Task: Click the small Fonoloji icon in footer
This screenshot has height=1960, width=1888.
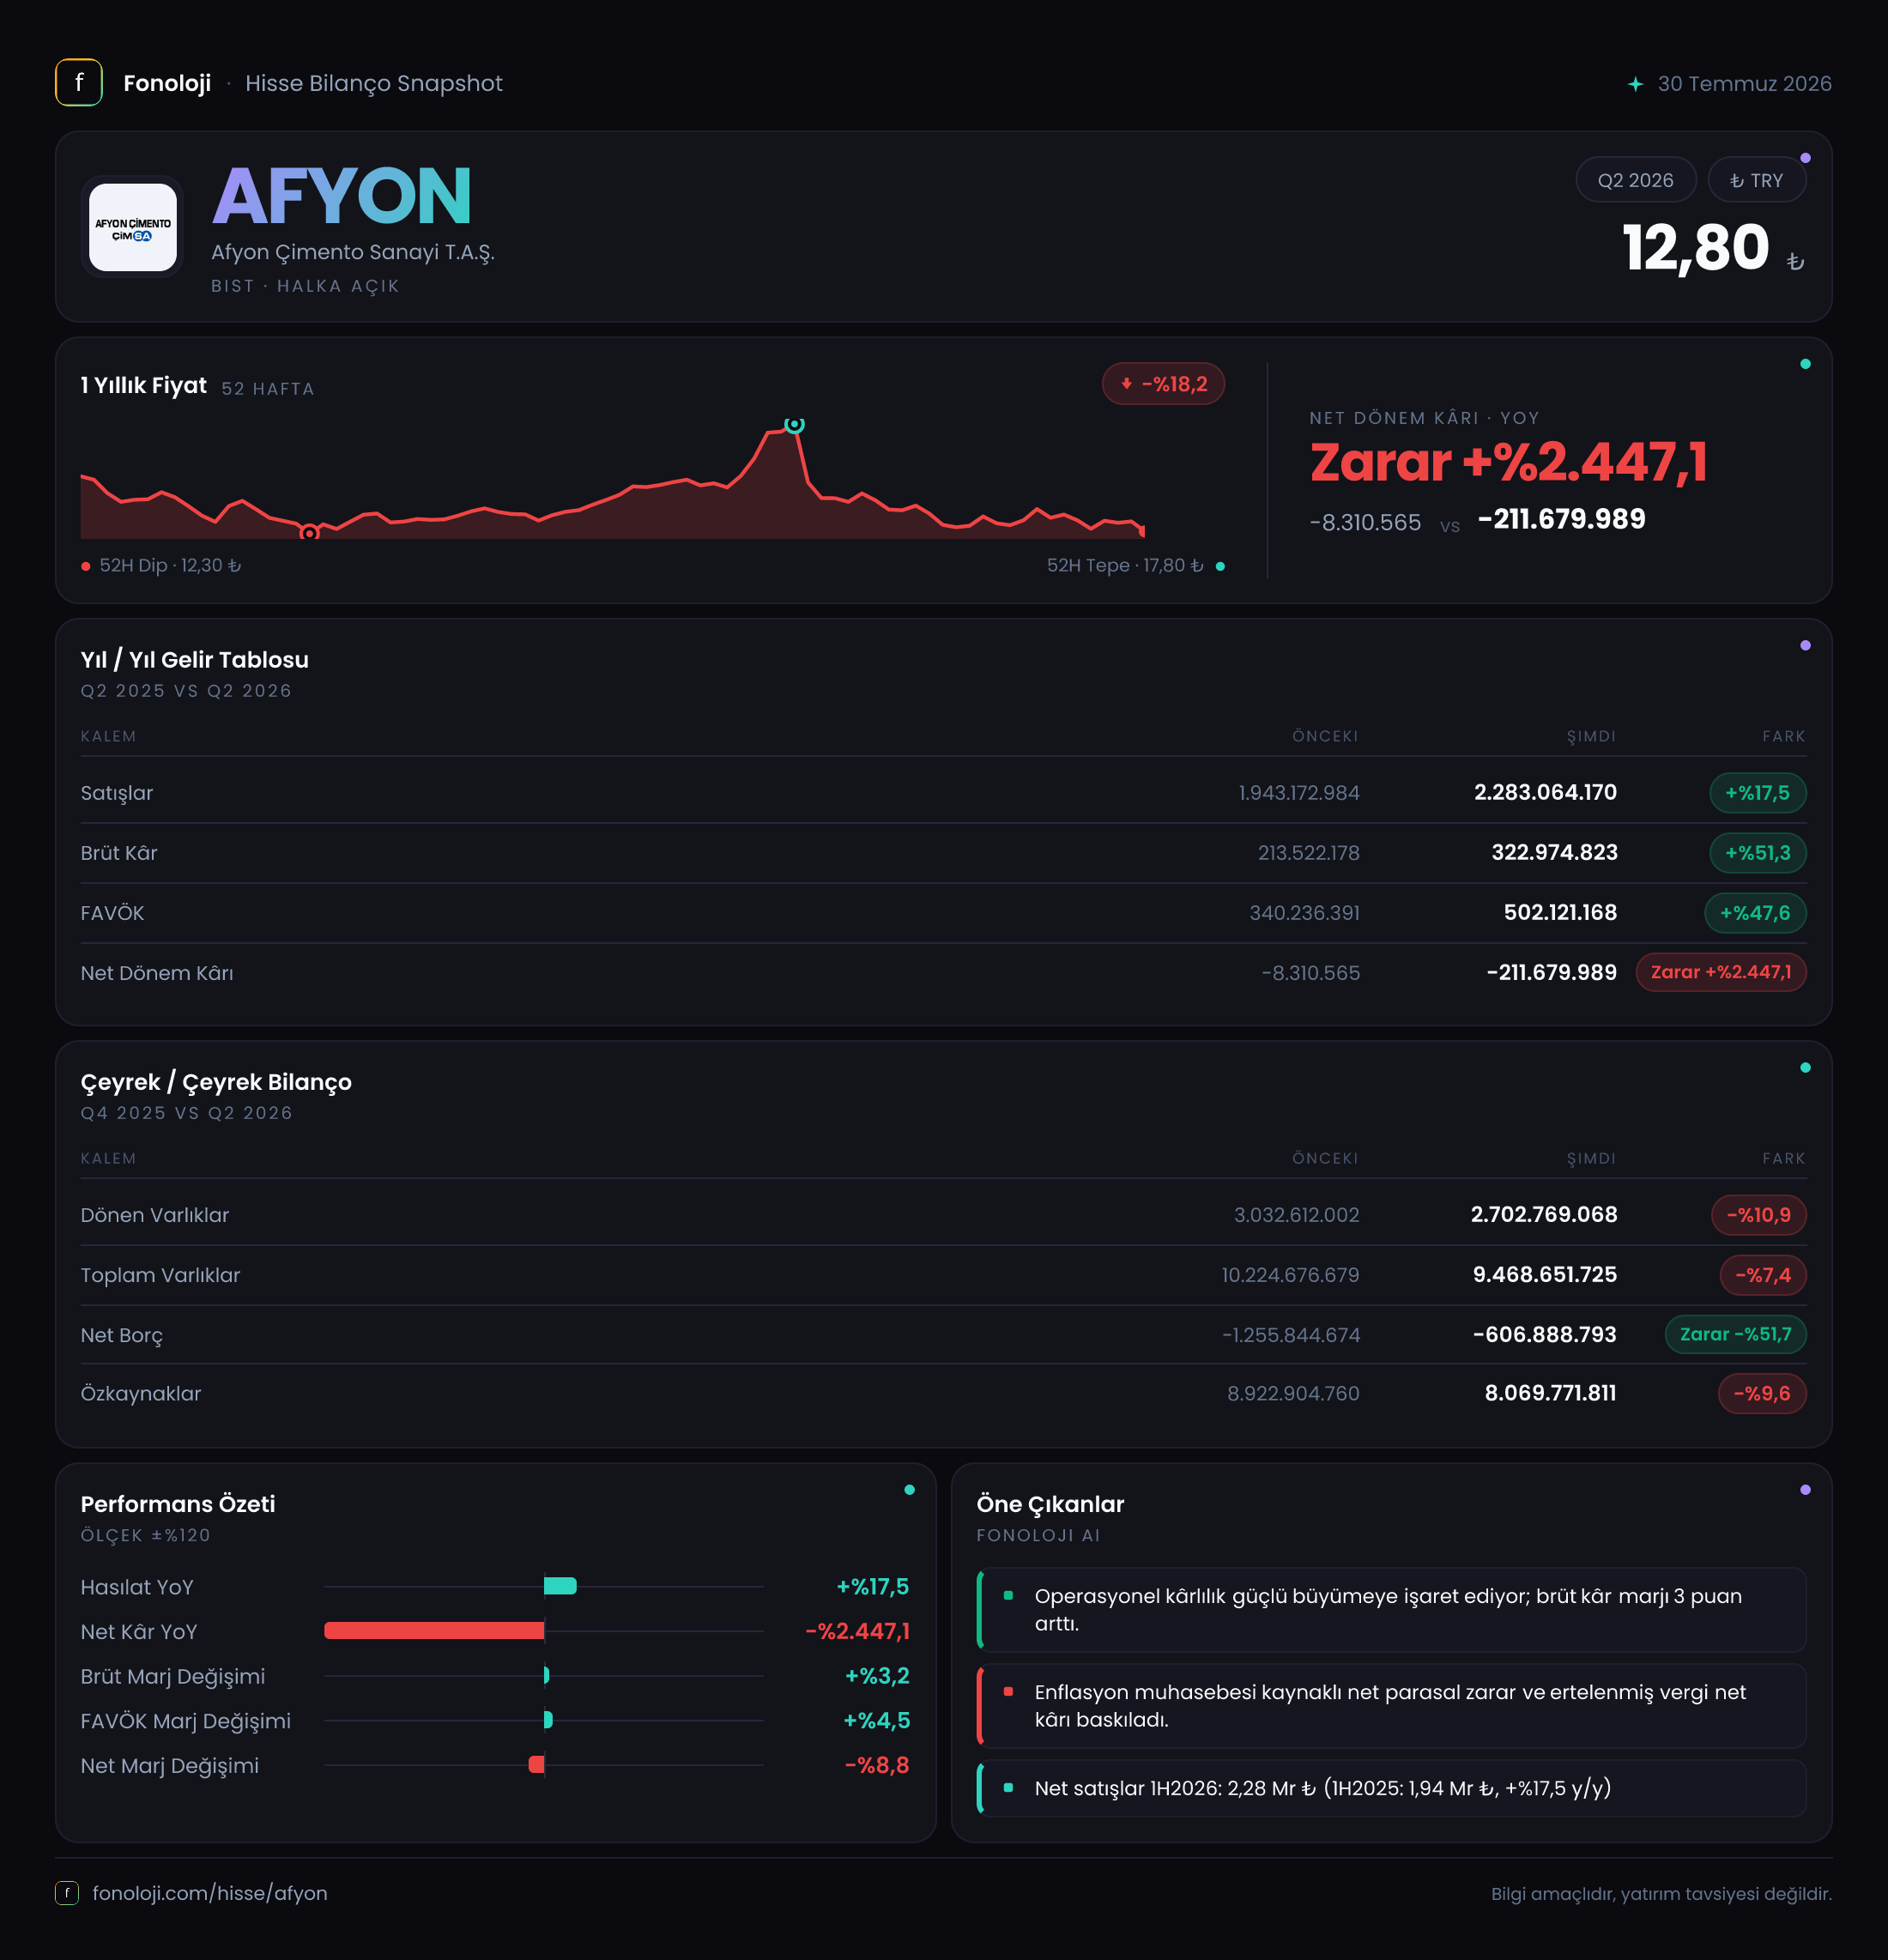Action: point(67,1893)
